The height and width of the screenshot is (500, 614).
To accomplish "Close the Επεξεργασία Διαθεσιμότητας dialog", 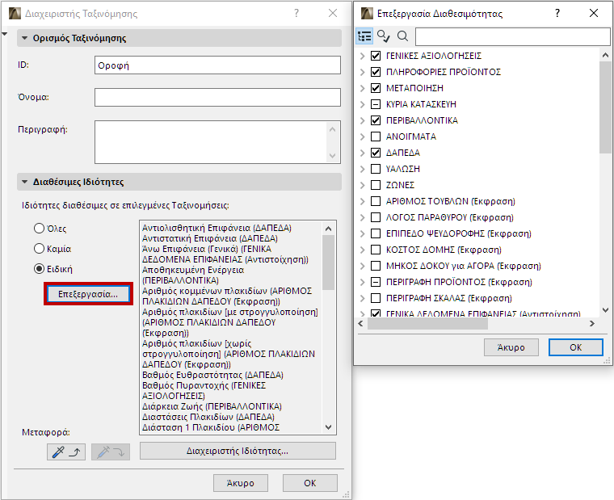I will point(594,13).
